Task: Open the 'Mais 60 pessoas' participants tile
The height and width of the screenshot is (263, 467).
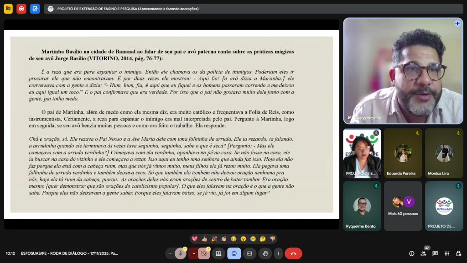Action: pyautogui.click(x=403, y=206)
